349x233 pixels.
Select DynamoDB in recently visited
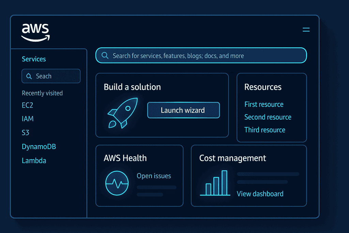(x=39, y=147)
